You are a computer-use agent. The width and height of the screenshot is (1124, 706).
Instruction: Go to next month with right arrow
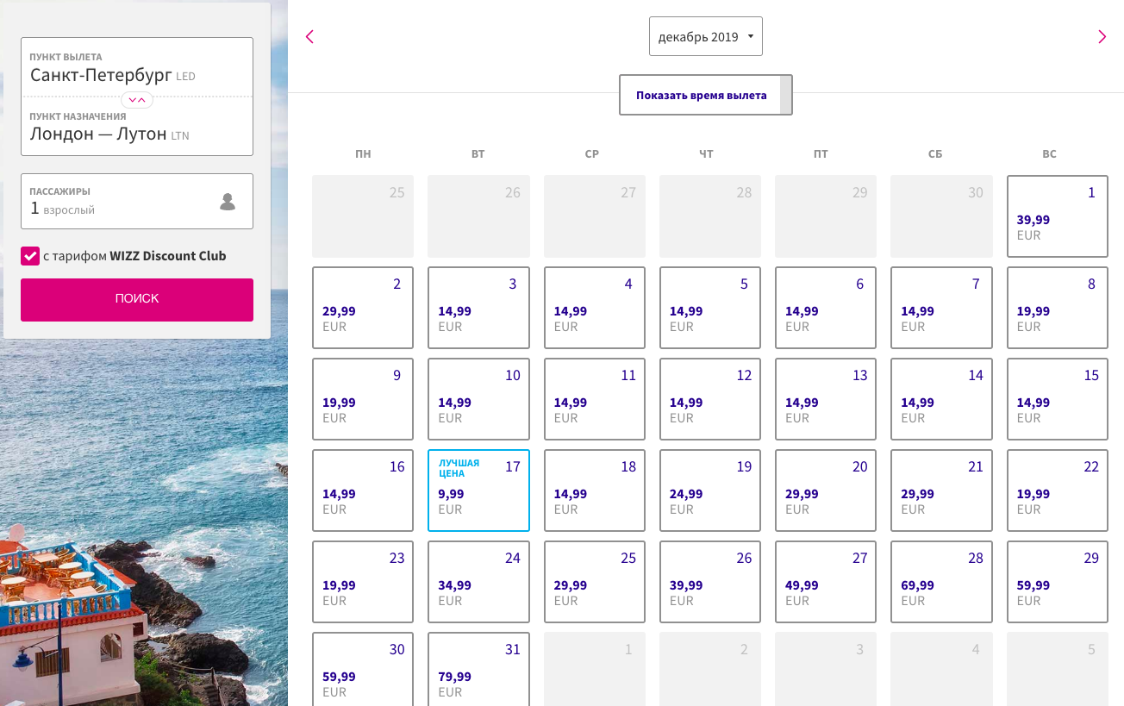(x=1102, y=37)
